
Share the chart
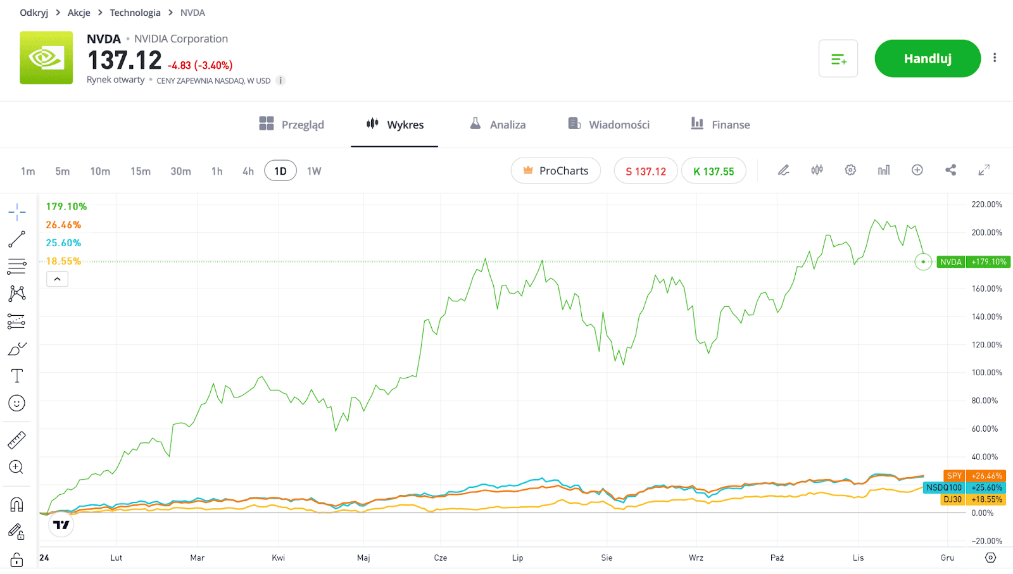tap(950, 170)
